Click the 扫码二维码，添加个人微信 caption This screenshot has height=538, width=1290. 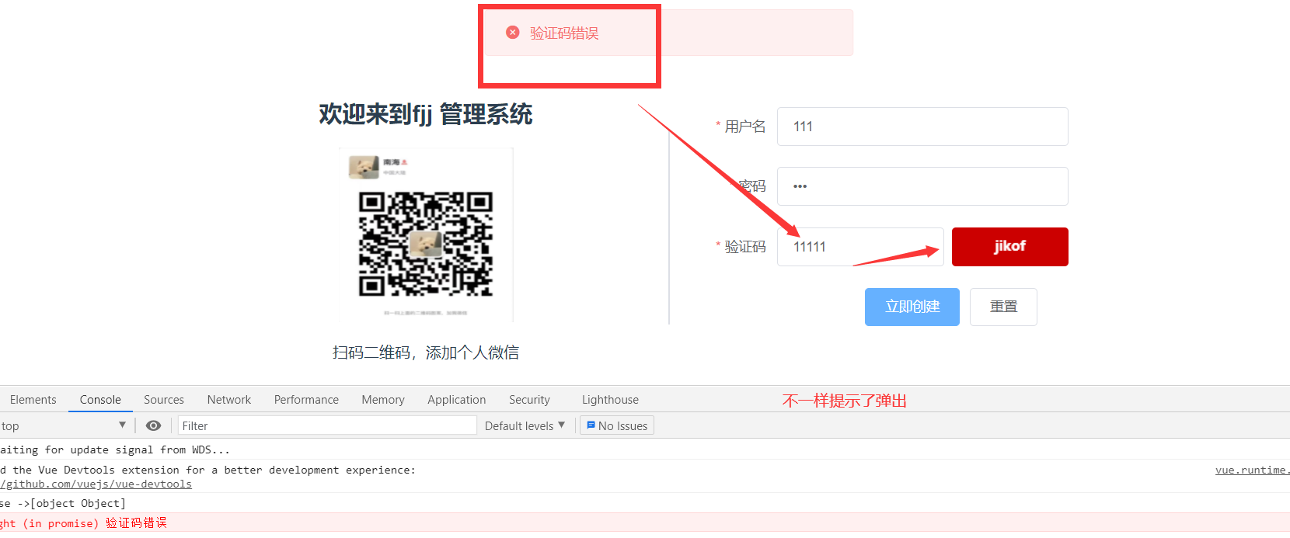tap(426, 352)
